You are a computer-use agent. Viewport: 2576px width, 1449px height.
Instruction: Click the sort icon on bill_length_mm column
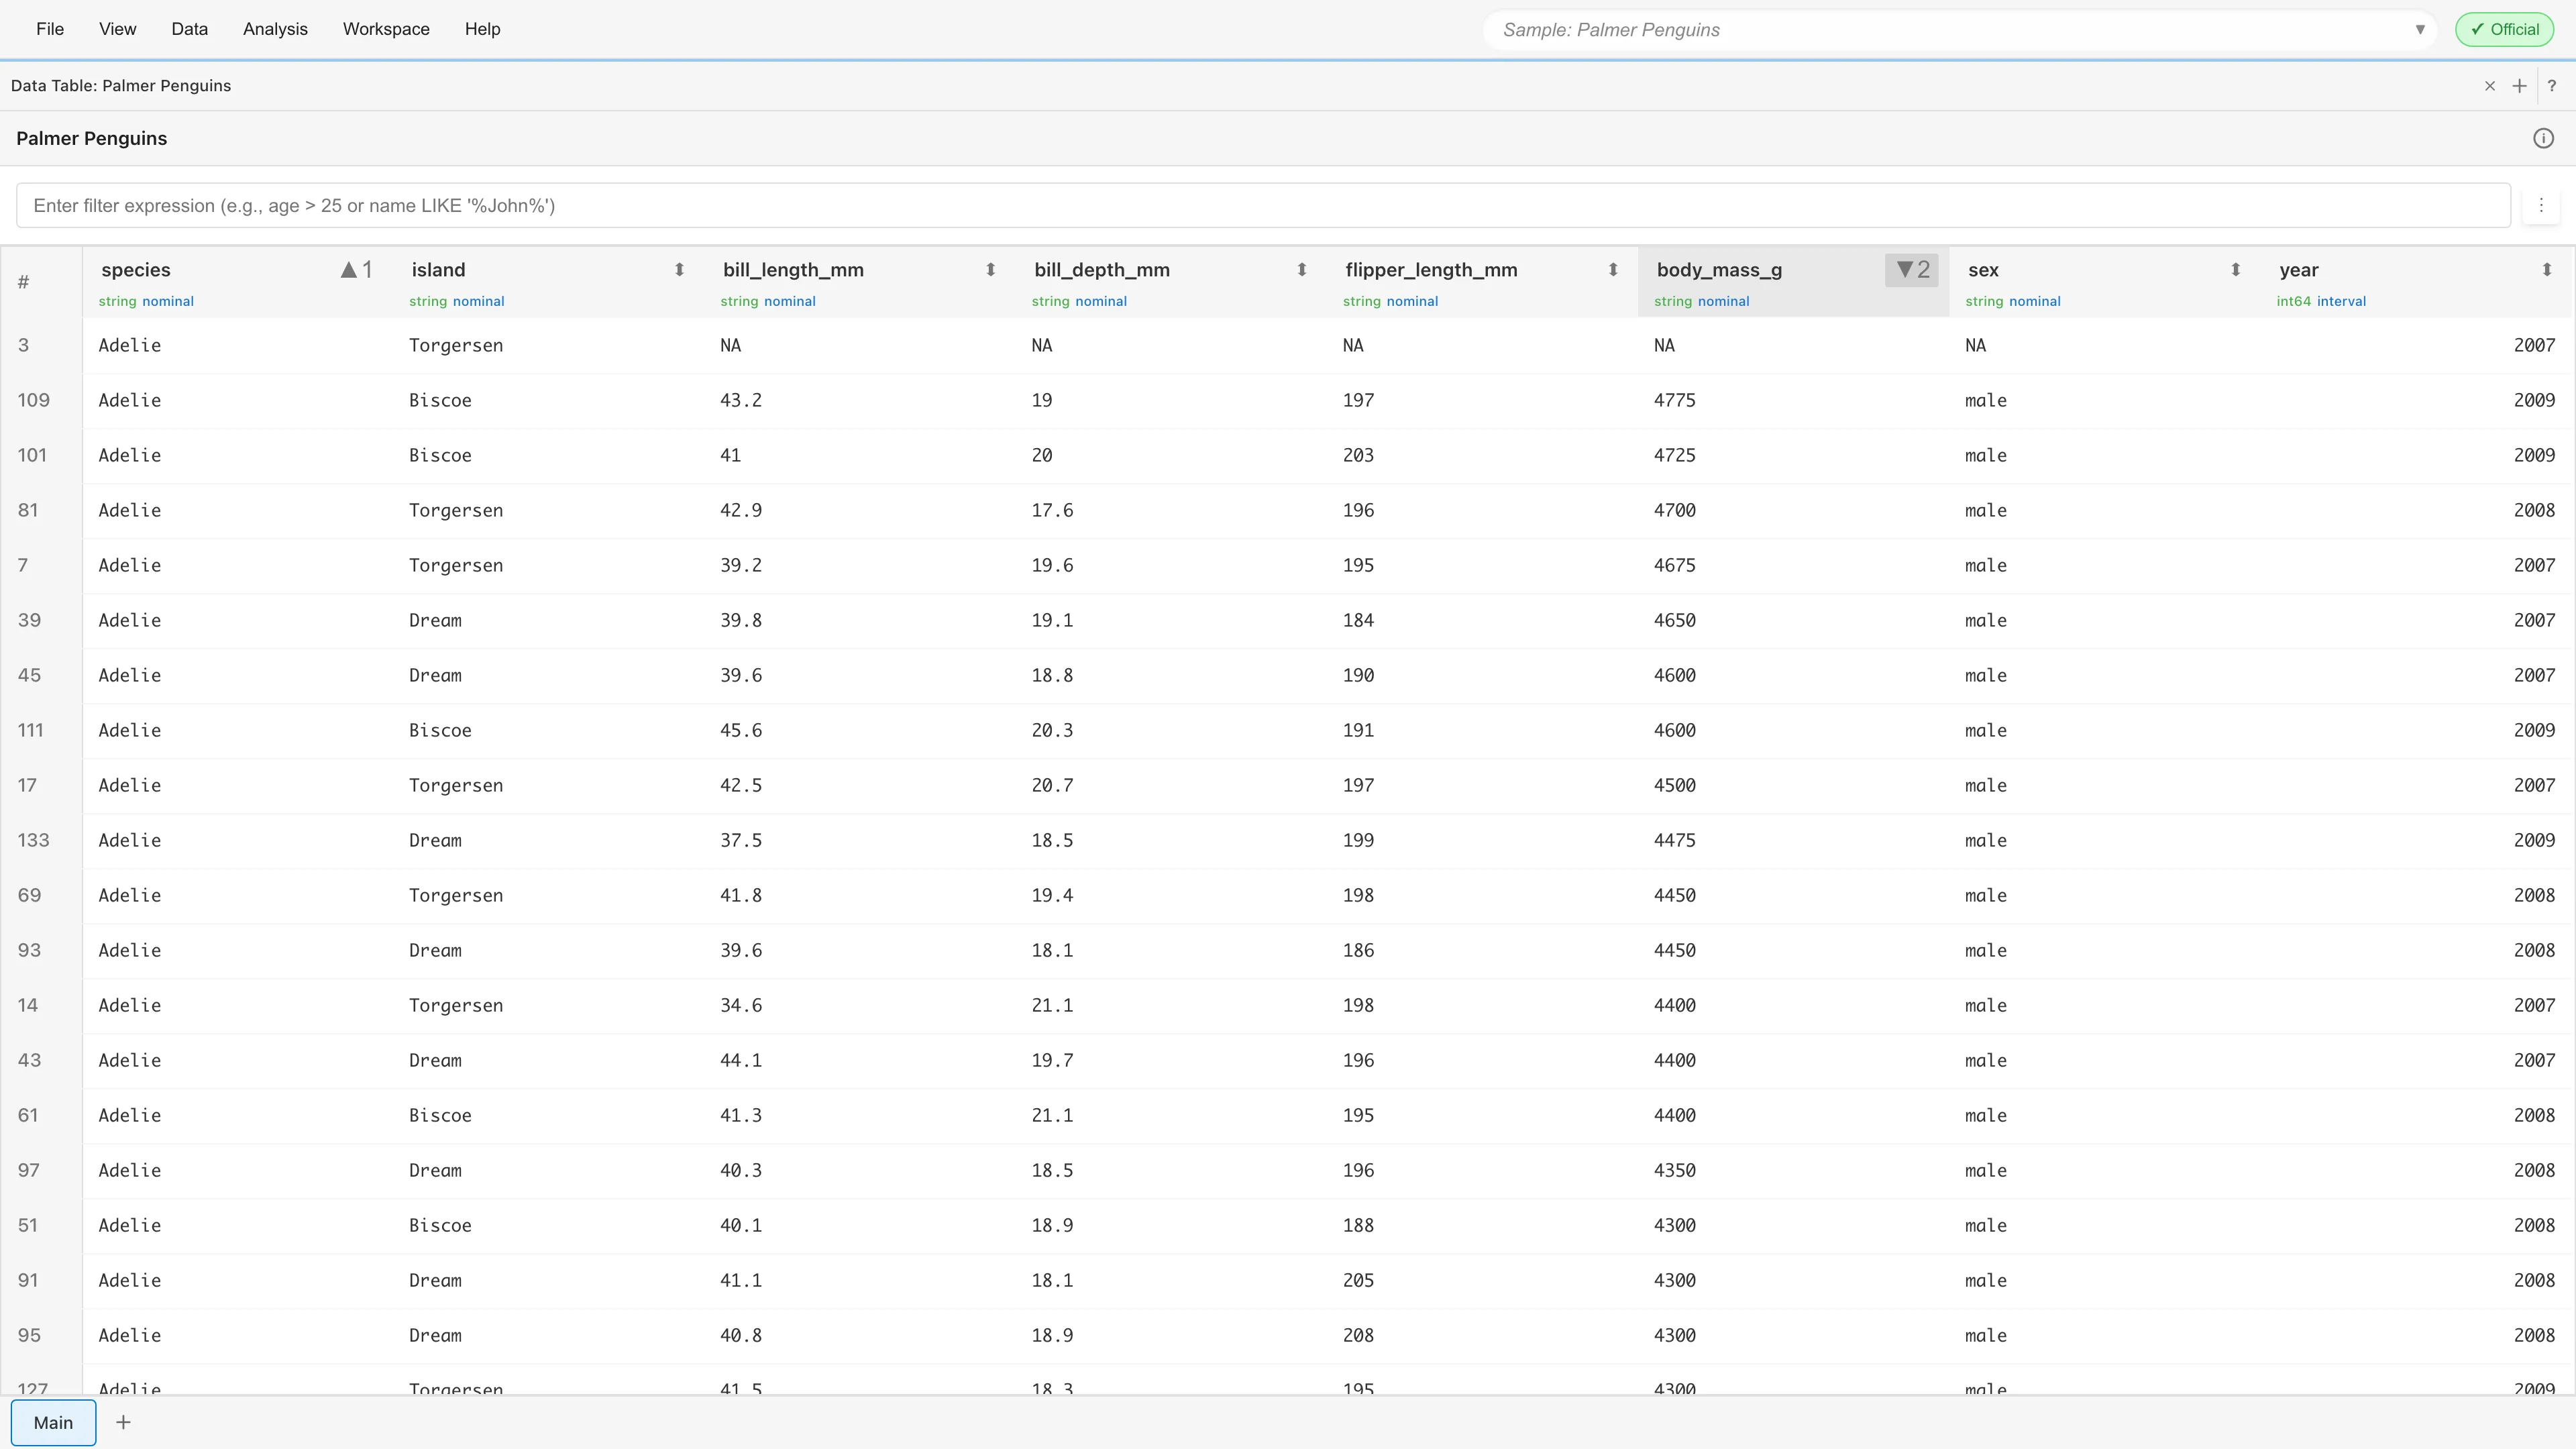click(x=990, y=270)
